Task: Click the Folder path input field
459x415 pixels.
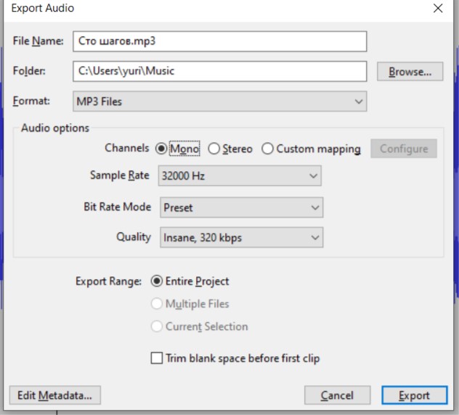Action: pos(219,71)
